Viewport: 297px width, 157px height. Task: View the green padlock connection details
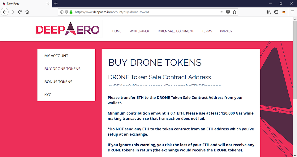coord(71,12)
